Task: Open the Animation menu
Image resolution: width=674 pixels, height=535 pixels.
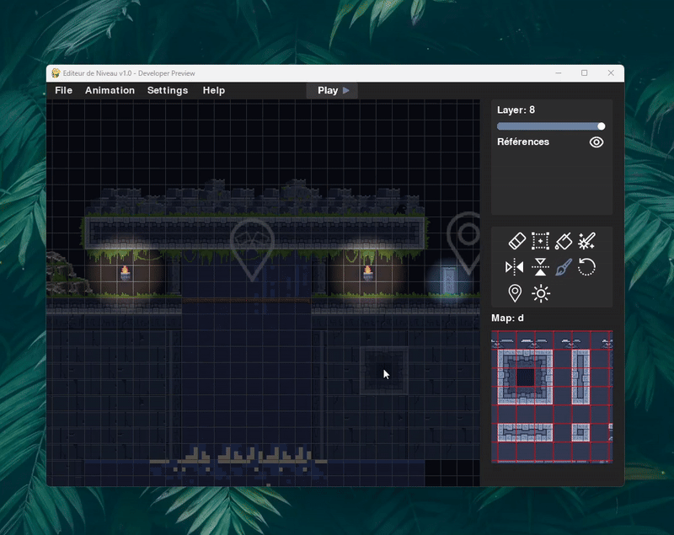Action: click(110, 90)
